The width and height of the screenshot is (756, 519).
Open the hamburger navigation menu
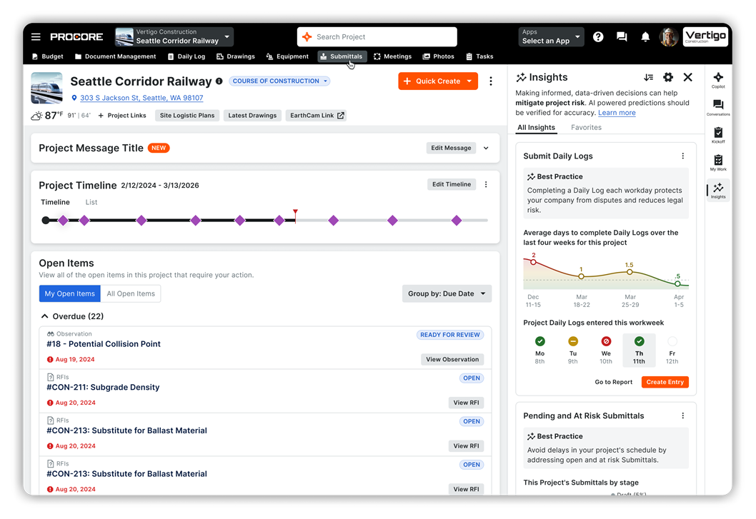36,36
